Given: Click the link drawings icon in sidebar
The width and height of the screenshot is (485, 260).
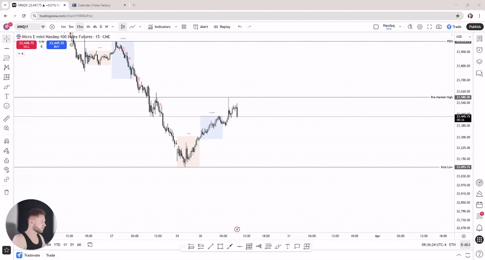Looking at the screenshot, I should coord(7,180).
